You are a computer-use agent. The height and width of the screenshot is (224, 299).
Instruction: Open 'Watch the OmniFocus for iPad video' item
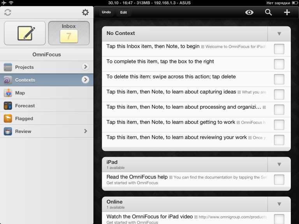click(196, 218)
